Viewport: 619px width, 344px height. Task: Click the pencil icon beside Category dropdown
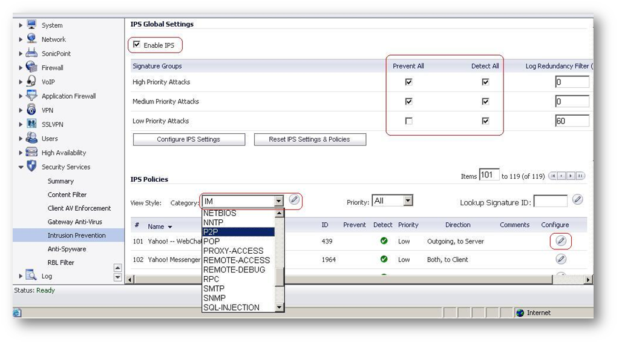pos(294,200)
